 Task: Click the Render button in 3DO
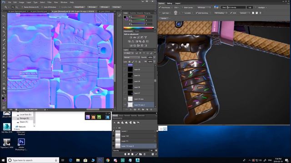164,19
